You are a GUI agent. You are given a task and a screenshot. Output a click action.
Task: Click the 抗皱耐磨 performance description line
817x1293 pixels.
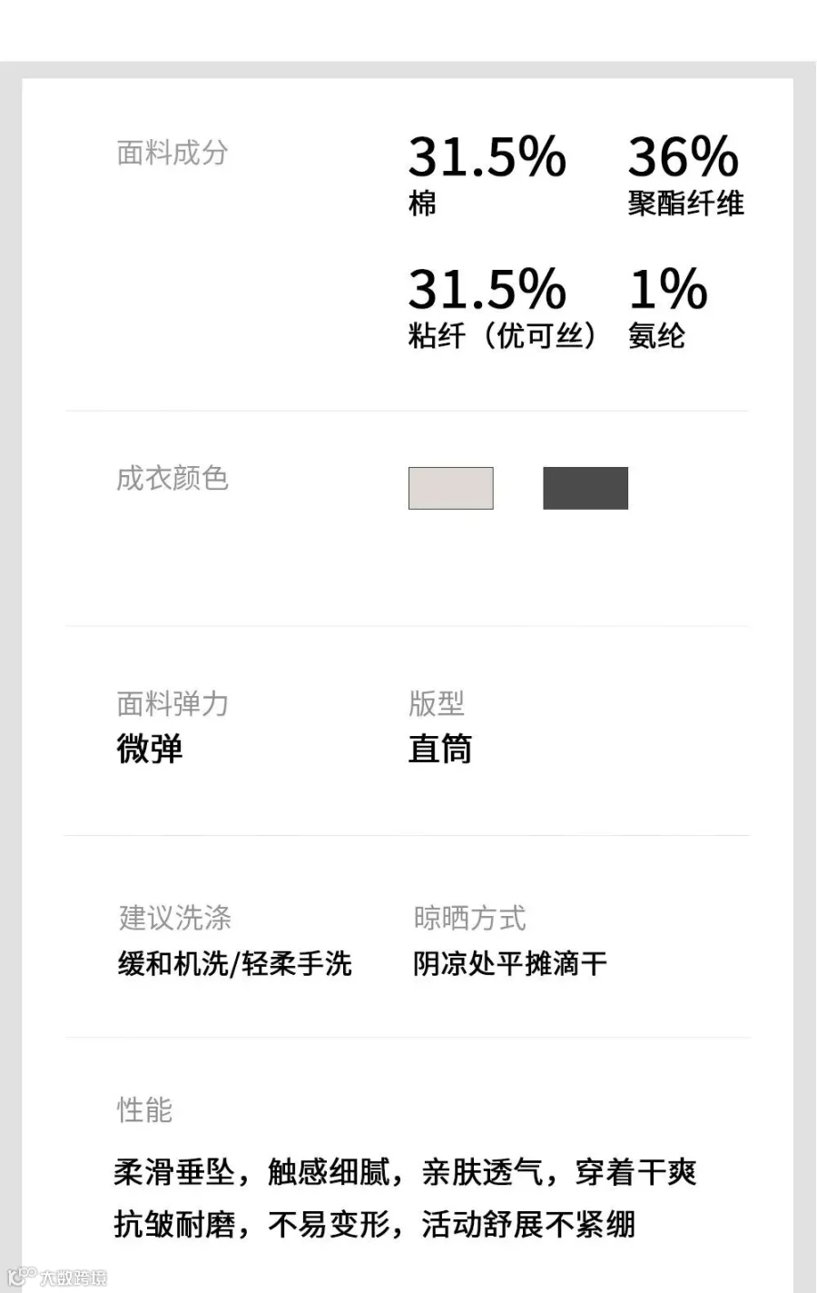(375, 1224)
